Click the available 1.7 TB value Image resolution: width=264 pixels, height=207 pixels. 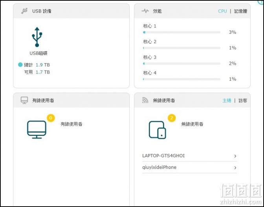pyautogui.click(x=43, y=72)
